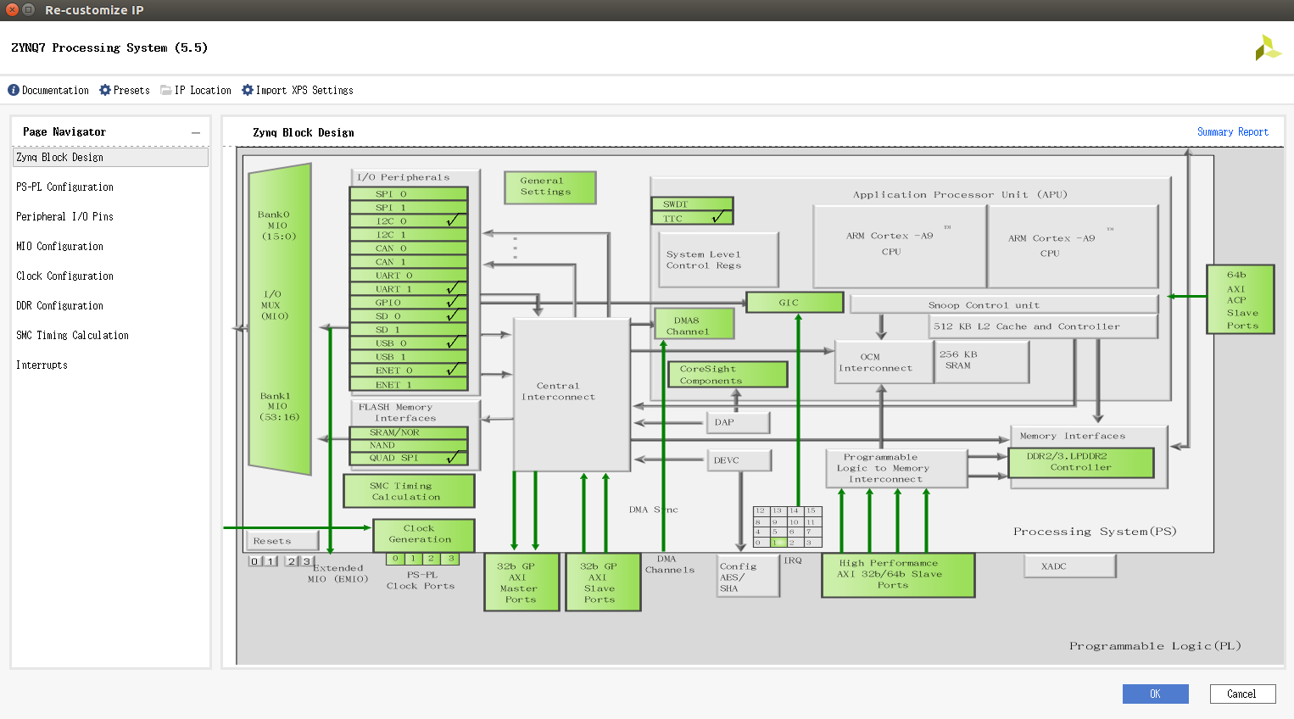Open the IP Location setting
This screenshot has height=719, width=1294.
[195, 90]
